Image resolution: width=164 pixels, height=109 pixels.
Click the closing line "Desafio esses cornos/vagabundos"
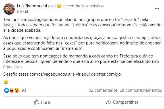click(x=63, y=74)
